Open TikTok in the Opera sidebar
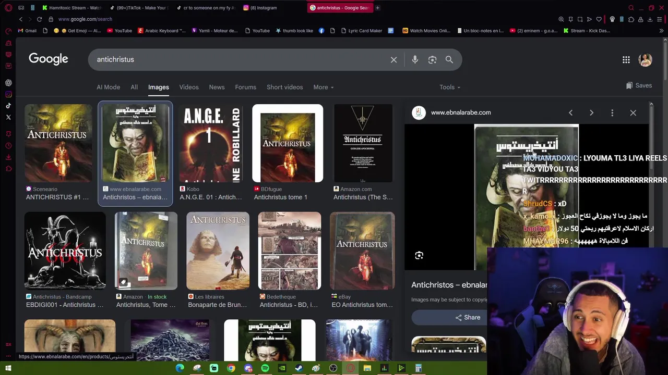Image resolution: width=668 pixels, height=375 pixels. coord(8,106)
